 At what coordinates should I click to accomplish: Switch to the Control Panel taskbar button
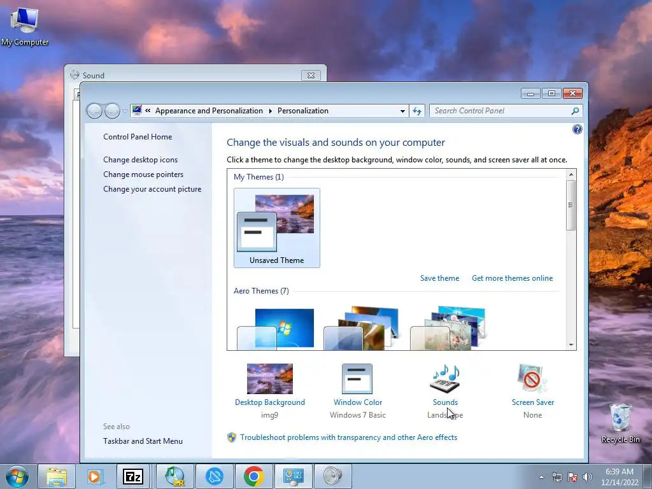294,476
